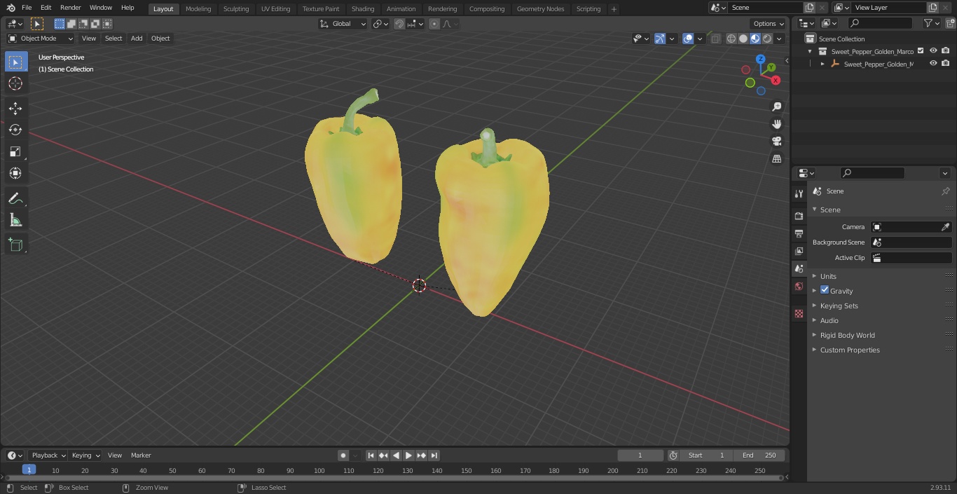957x494 pixels.
Task: Open the Object Mode dropdown
Action: [x=41, y=39]
